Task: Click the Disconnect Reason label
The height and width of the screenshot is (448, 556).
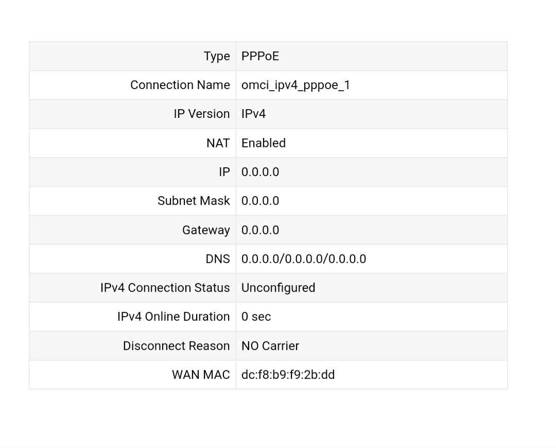Action: click(x=176, y=346)
